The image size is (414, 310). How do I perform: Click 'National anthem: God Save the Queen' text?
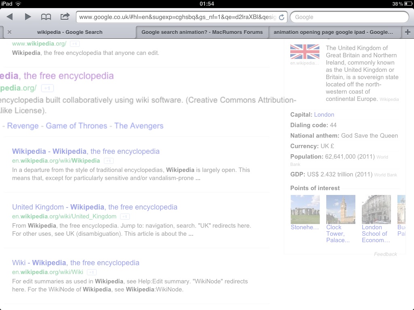(x=344, y=136)
